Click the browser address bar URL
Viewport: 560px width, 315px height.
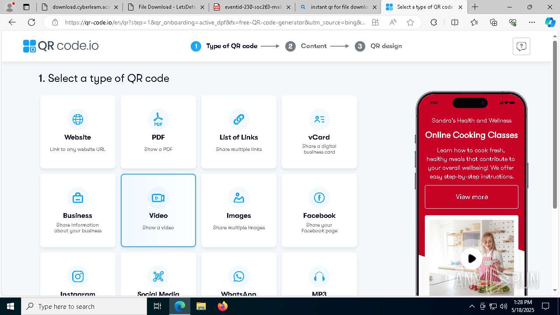[x=215, y=22]
